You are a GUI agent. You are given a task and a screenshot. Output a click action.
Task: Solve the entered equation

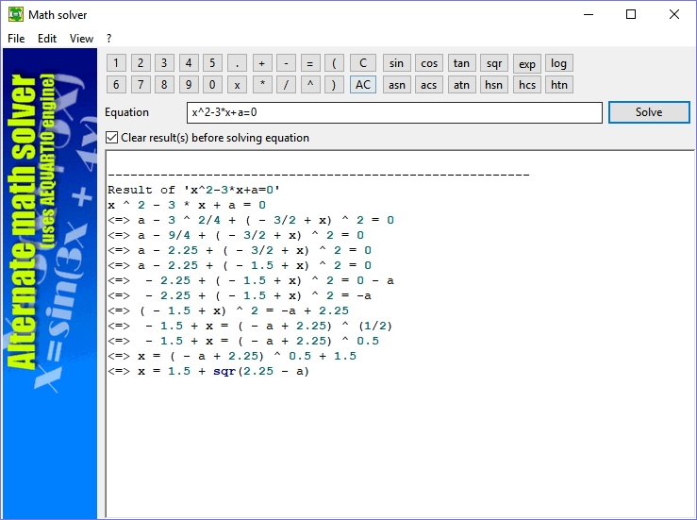click(649, 112)
